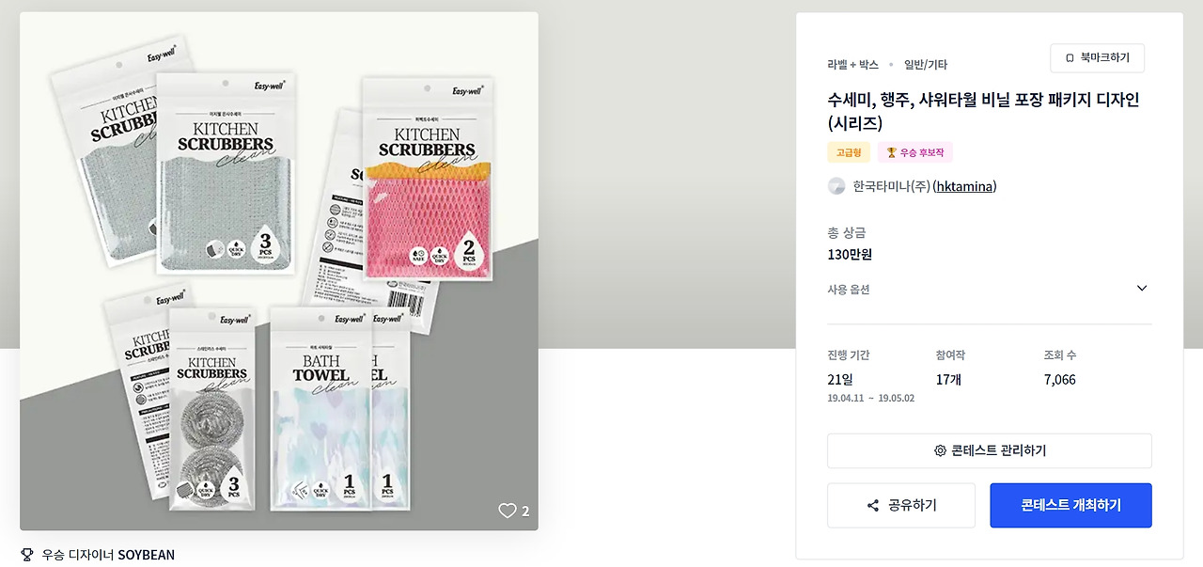Click the 조회 수 label

[x=1060, y=355]
